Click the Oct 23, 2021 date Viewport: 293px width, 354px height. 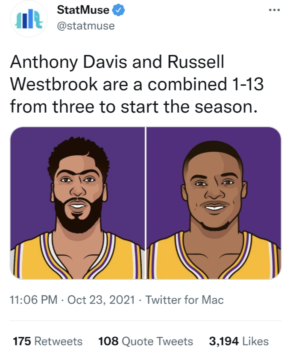(101, 300)
